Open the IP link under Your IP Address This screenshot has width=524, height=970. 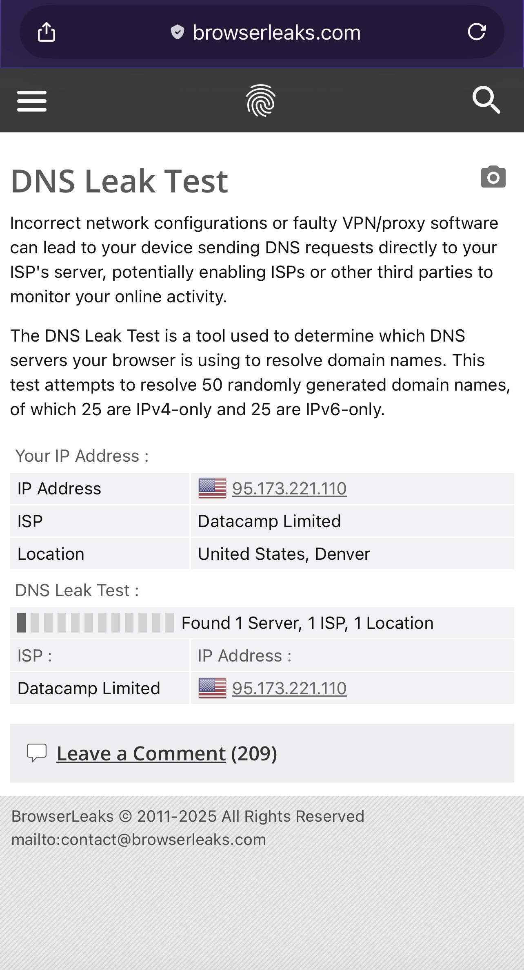pos(289,489)
